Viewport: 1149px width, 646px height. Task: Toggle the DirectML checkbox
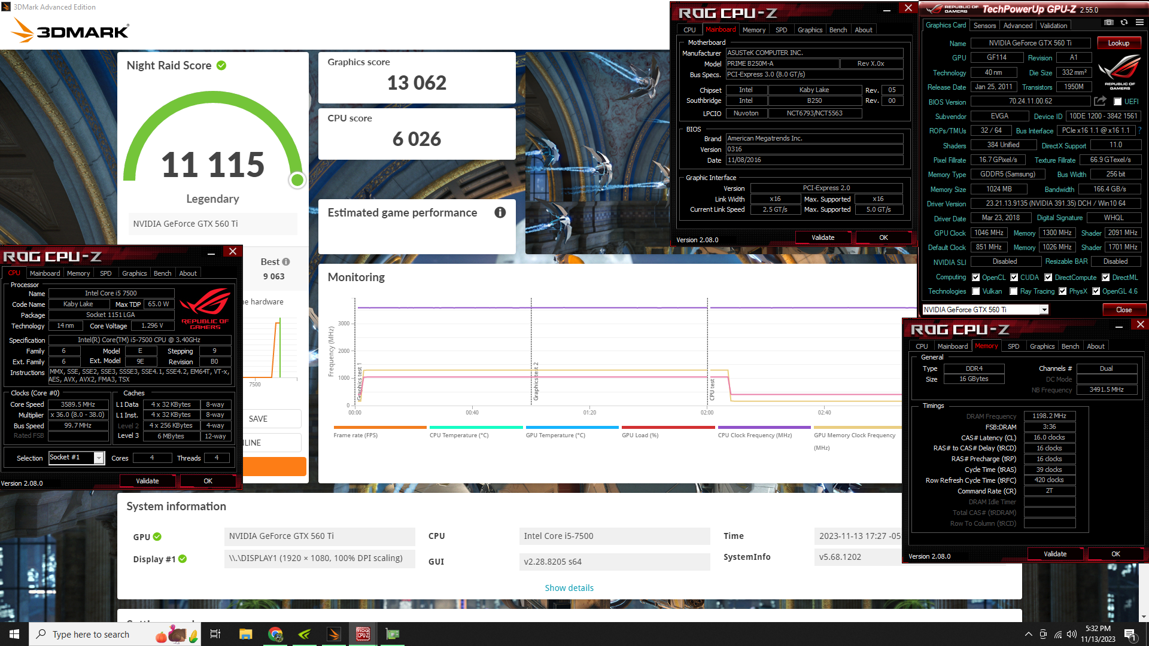click(1106, 278)
